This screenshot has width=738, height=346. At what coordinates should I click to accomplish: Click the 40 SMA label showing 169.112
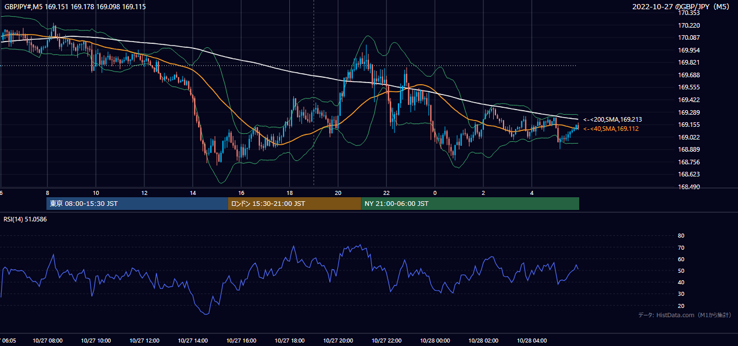pos(611,129)
